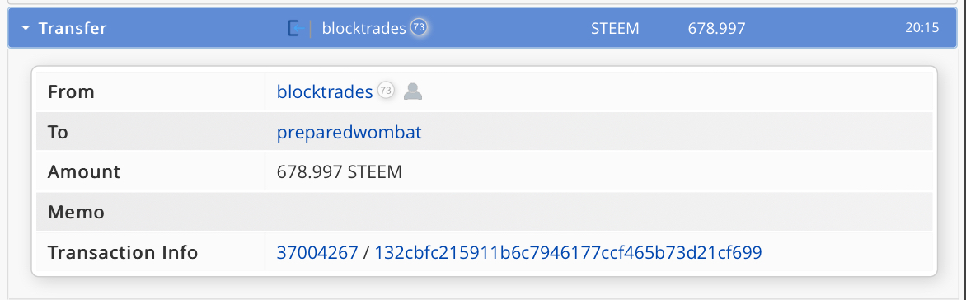Screen dimensions: 966x300
Task: Click the Amount row label
Action: click(84, 172)
